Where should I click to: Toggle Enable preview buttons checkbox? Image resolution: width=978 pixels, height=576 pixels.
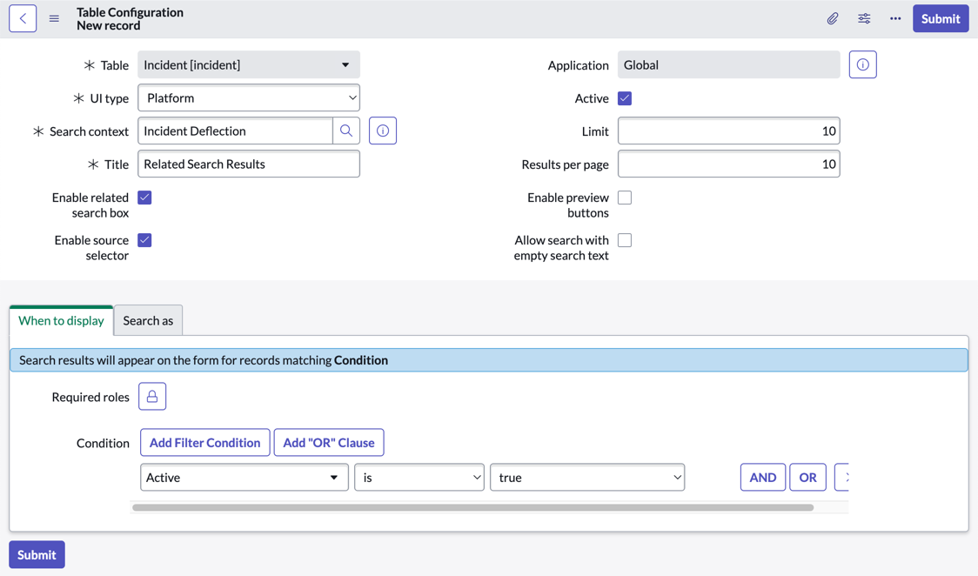click(x=625, y=198)
